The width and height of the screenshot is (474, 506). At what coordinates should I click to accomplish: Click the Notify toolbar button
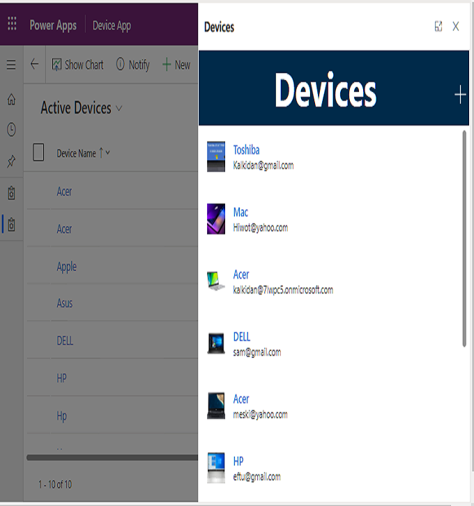pyautogui.click(x=133, y=65)
